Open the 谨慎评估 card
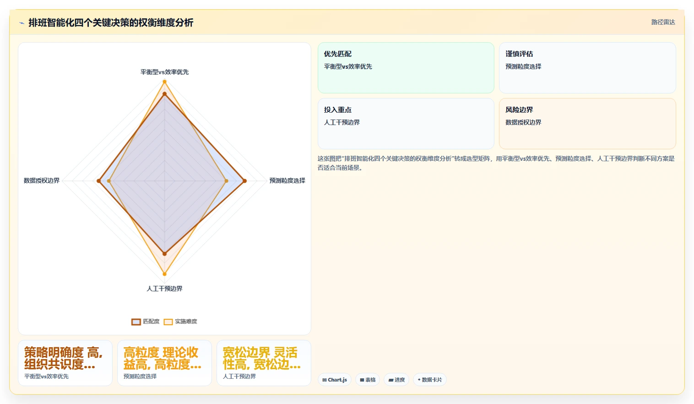The width and height of the screenshot is (694, 404). [587, 68]
